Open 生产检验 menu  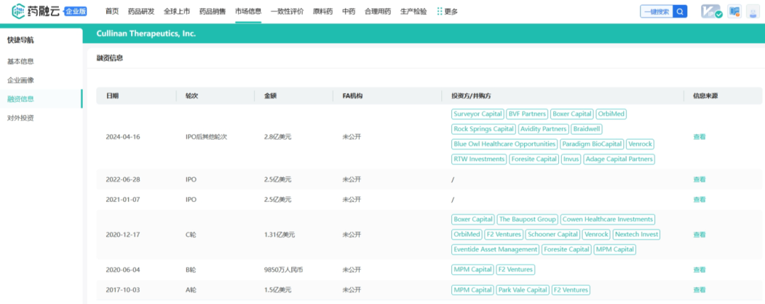[x=413, y=12]
